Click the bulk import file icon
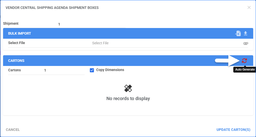The height and width of the screenshot is (137, 256). click(238, 33)
